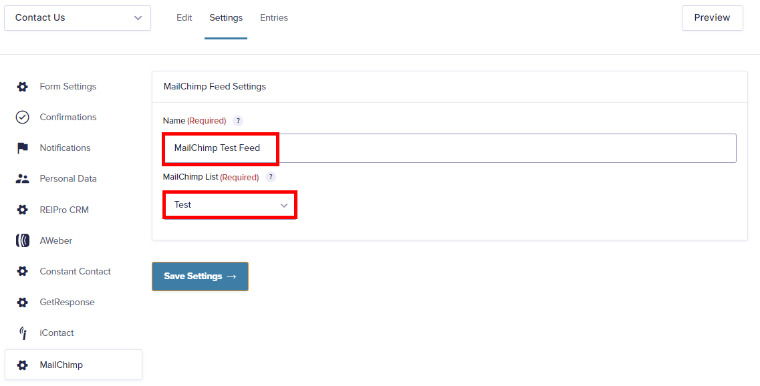This screenshot has height=386, width=760.
Task: Click the Constant Contact gear icon
Action: 22,271
